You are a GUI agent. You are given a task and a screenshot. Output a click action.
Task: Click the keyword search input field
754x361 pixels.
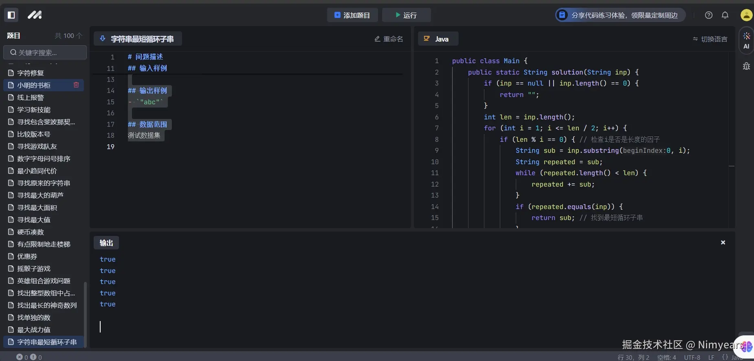(x=45, y=53)
